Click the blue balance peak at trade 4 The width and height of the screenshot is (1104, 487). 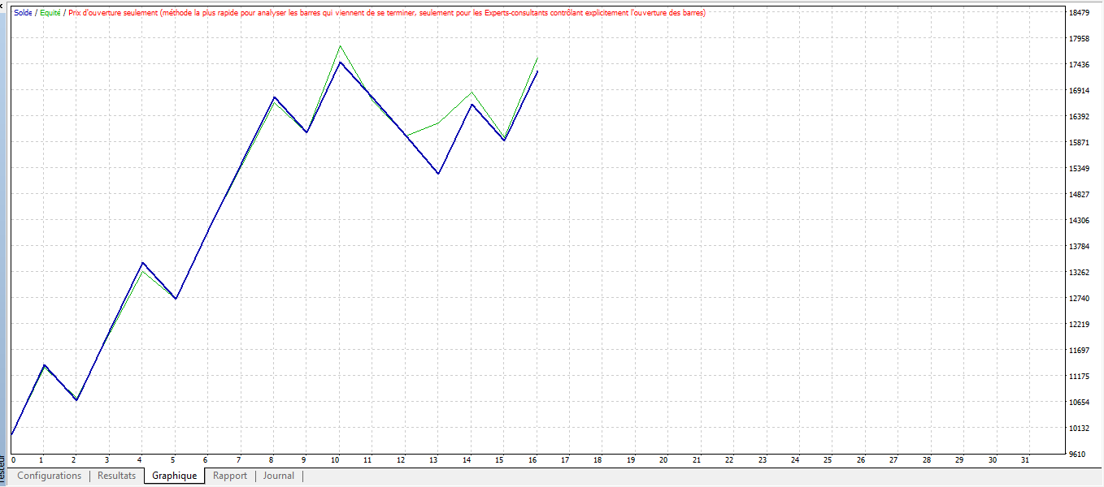pos(143,263)
